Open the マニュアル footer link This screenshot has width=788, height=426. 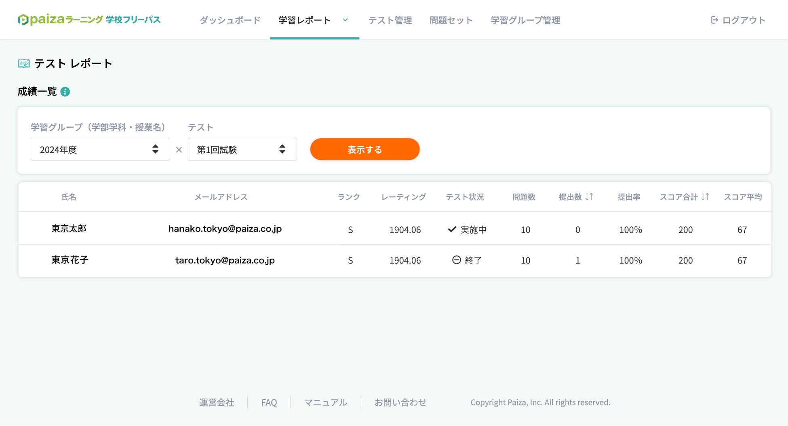pos(326,403)
